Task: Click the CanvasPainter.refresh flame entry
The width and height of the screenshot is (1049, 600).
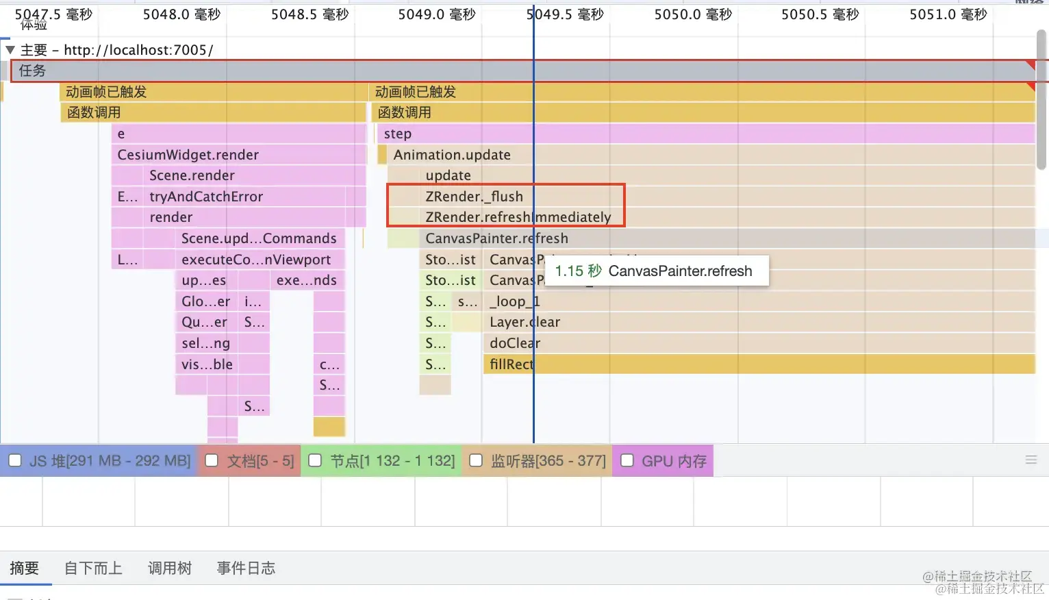Action: coord(496,238)
